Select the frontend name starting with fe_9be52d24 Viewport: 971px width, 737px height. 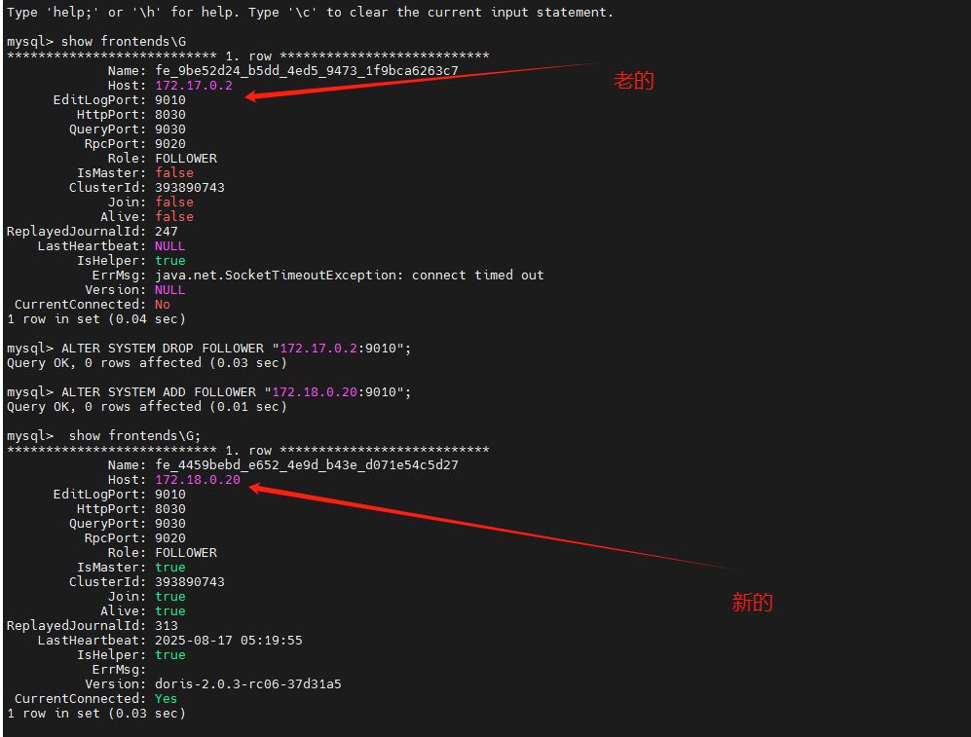tap(306, 71)
